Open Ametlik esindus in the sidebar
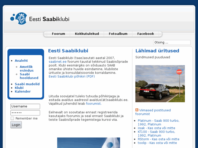Screen dimensions: 198x148 tap(27, 68)
